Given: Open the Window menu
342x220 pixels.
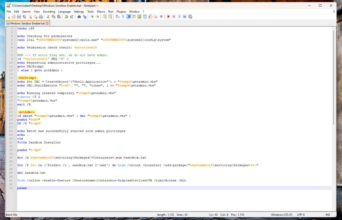Looking at the screenshot, I should 134,12.
